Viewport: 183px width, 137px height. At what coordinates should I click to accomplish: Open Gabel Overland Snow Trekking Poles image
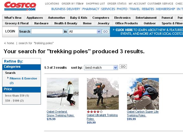[63, 93]
